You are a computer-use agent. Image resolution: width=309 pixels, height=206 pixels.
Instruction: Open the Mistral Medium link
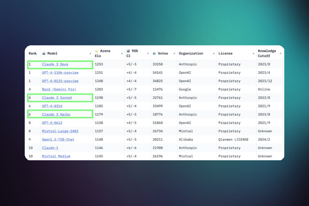coord(56,156)
